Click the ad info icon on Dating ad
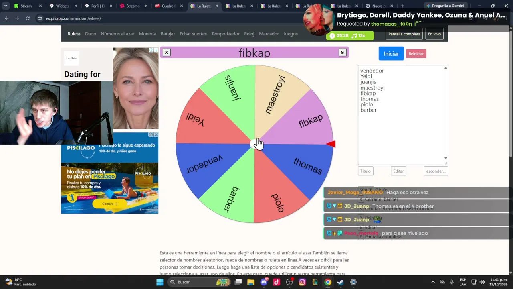The width and height of the screenshot is (513, 289). (x=151, y=50)
